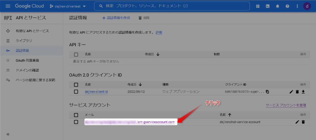Click the メール column header

[89, 115]
